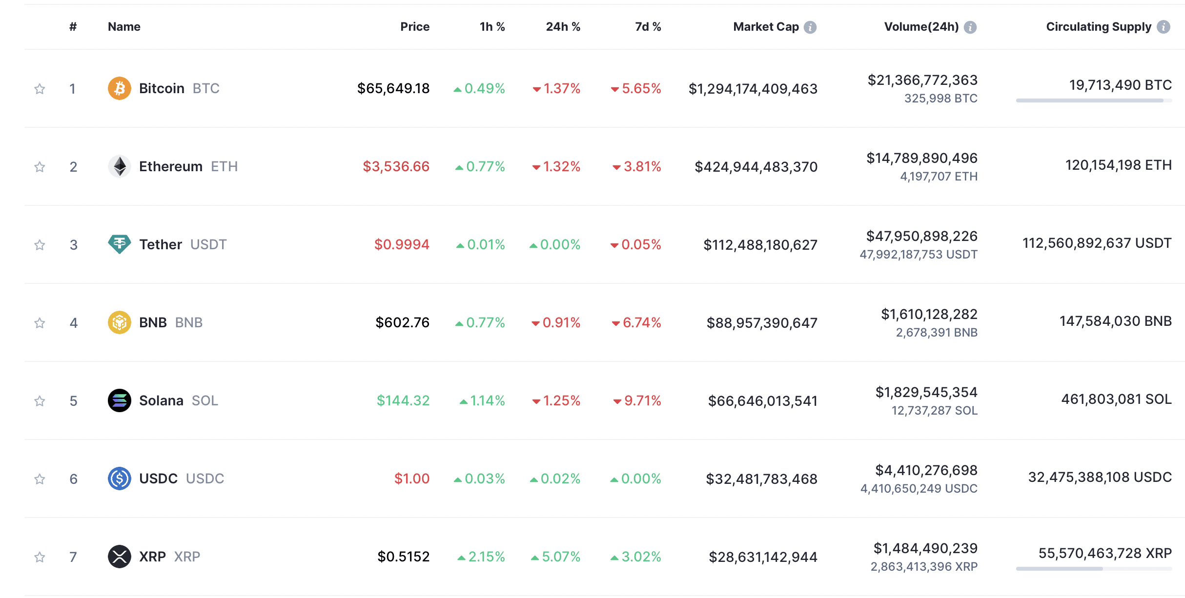The image size is (1185, 598).
Task: Sort by Circulating Supply header
Action: coord(1099,27)
